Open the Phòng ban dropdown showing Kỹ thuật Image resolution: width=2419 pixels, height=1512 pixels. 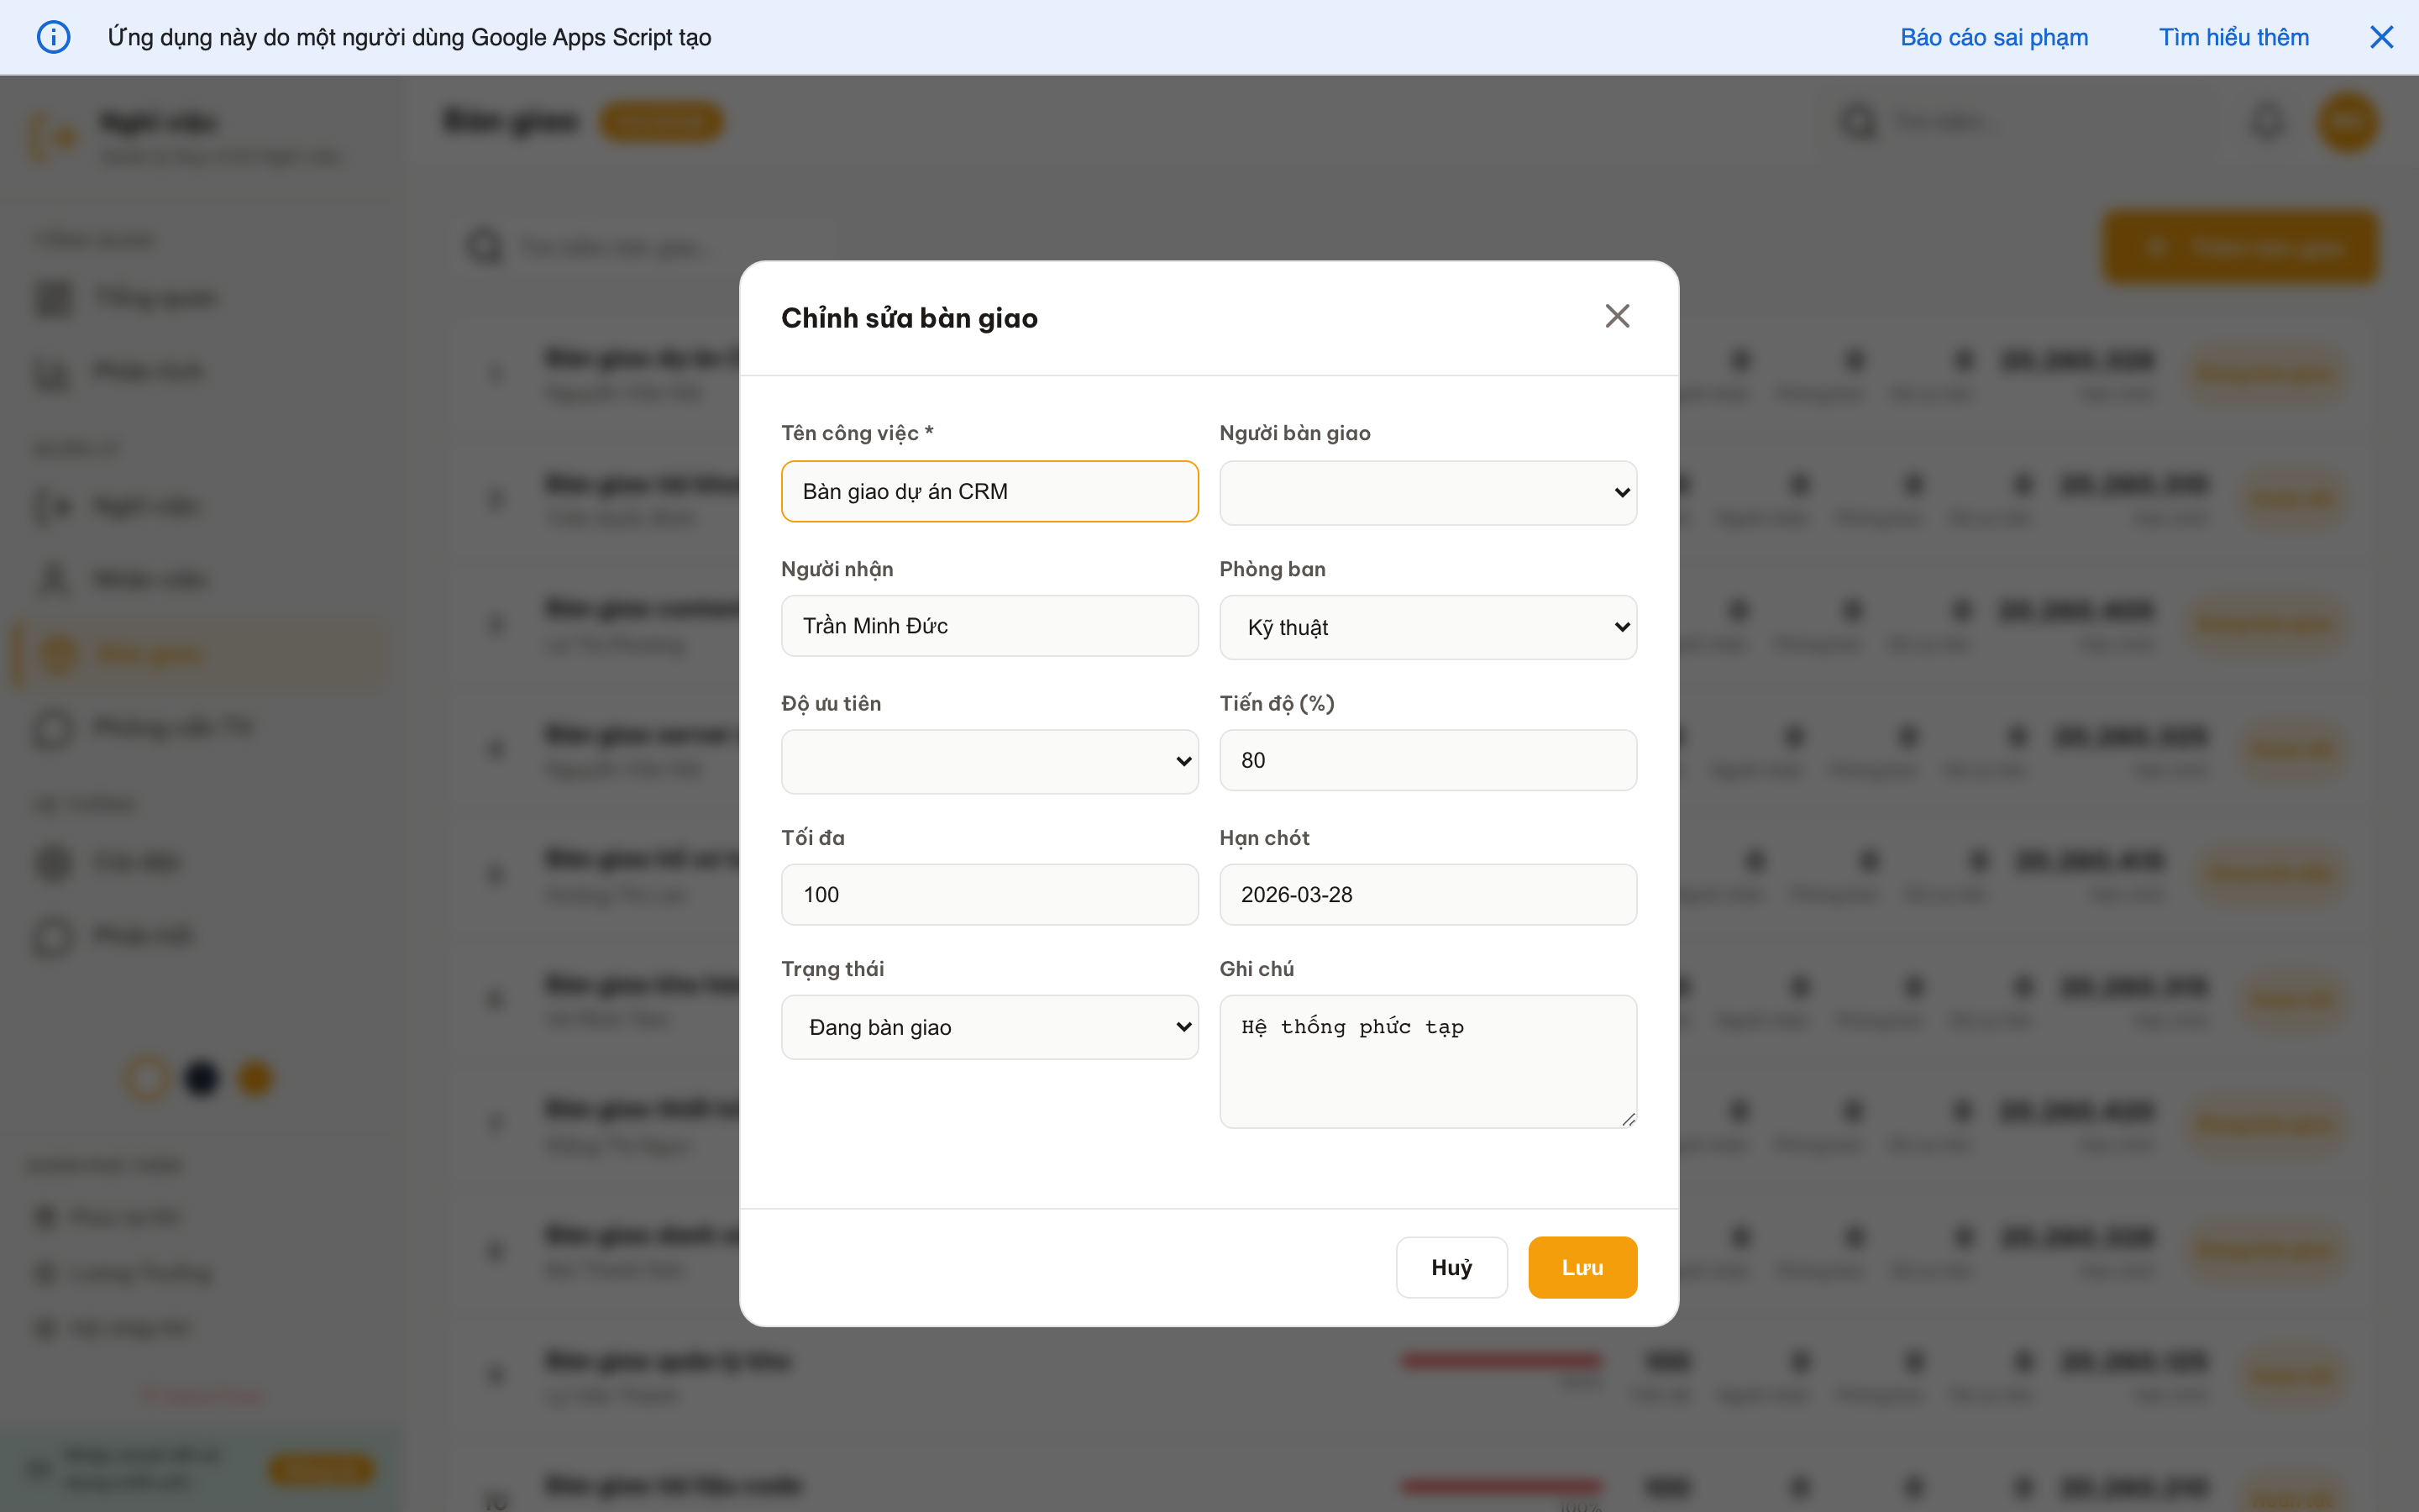pos(1426,626)
